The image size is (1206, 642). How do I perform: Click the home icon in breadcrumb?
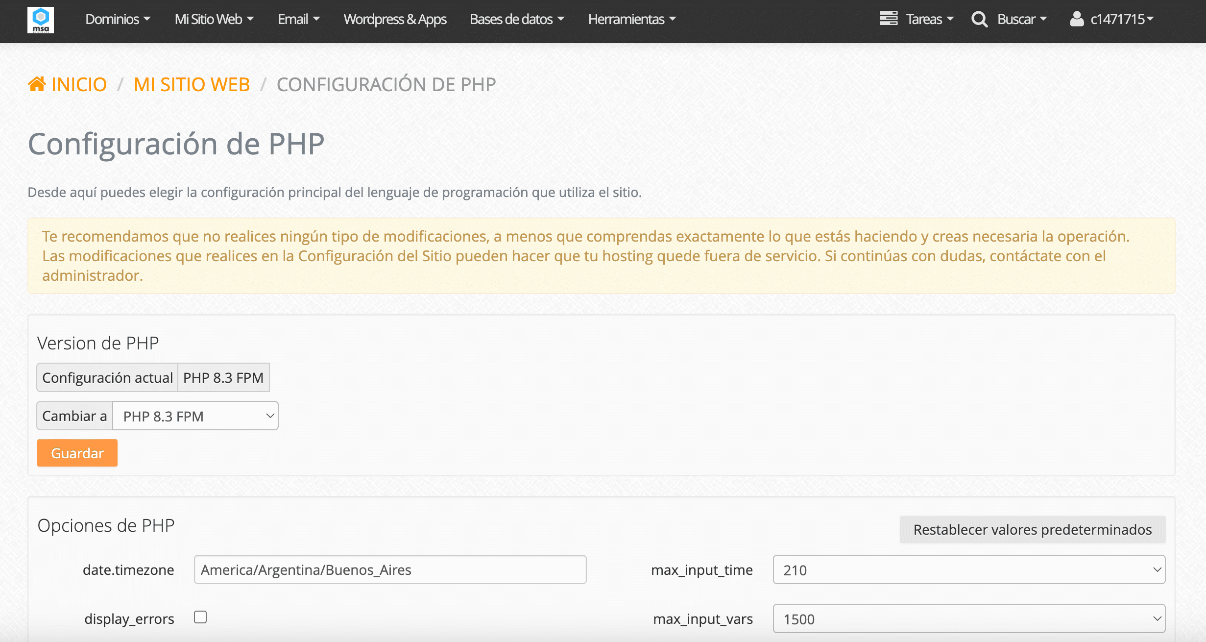click(x=37, y=84)
